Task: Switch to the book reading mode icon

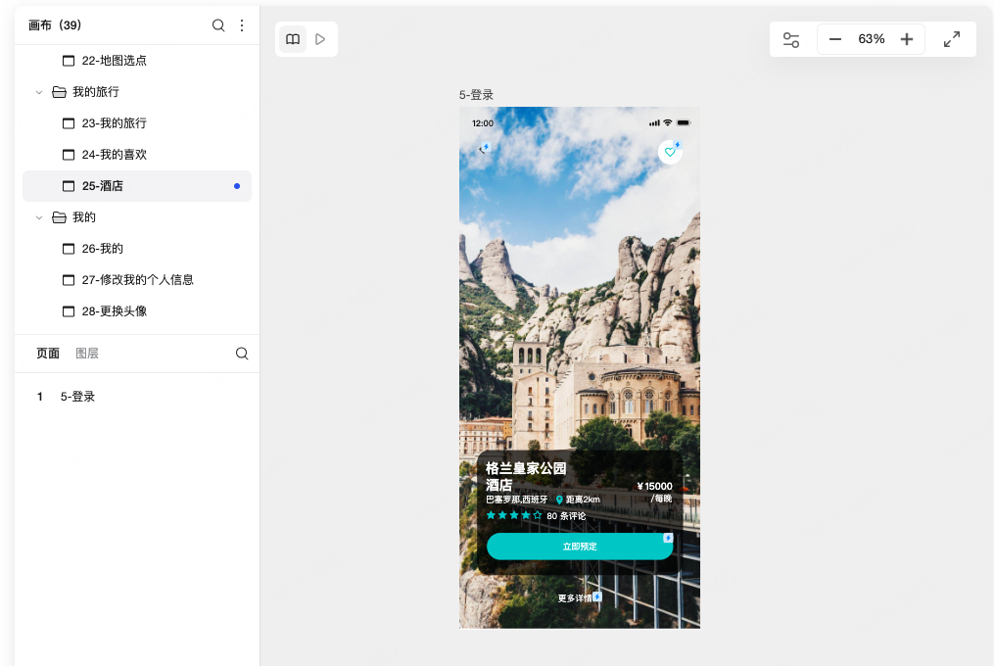Action: point(293,39)
